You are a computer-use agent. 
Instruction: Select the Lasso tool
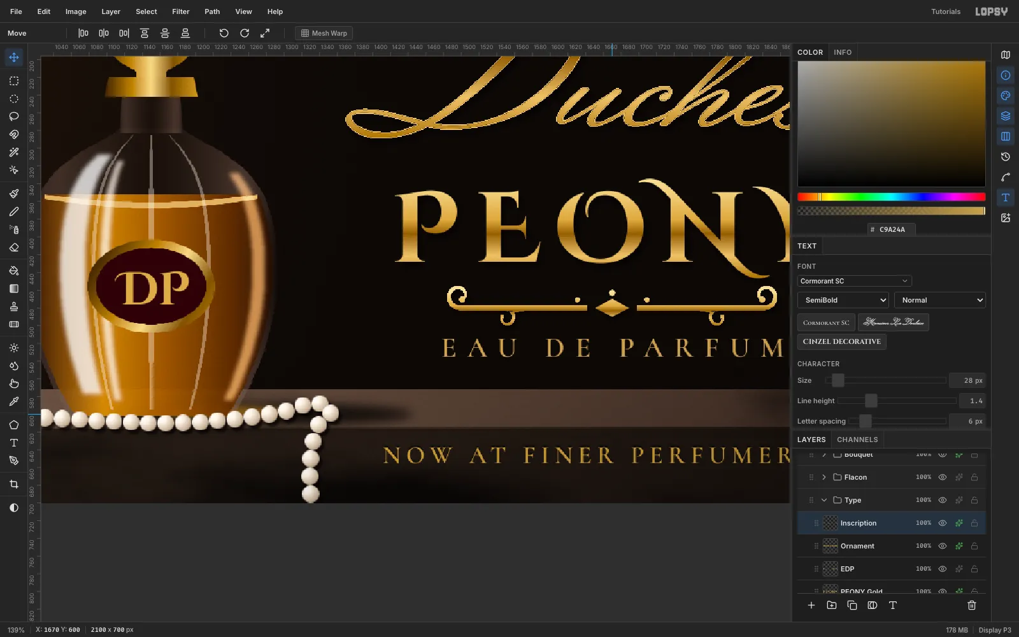14,117
